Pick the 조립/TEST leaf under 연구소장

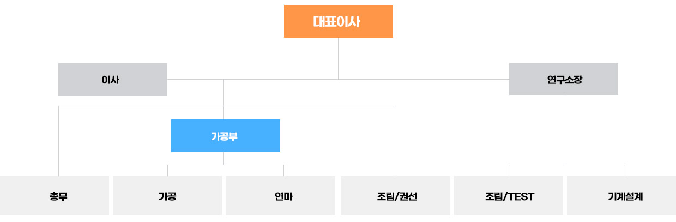[x=509, y=196]
